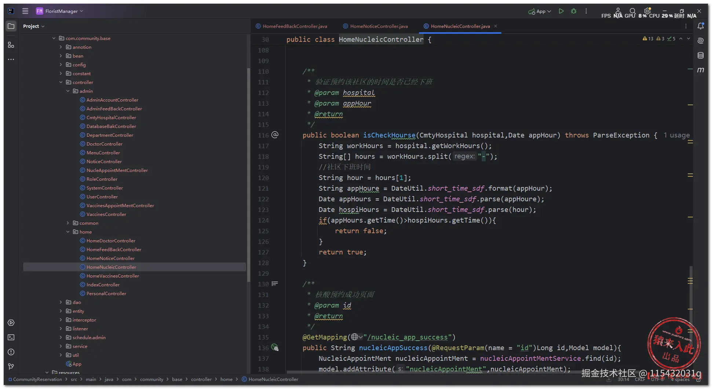The height and width of the screenshot is (389, 712).
Task: Select NucleAppointMentController in project tree
Action: tap(117, 170)
